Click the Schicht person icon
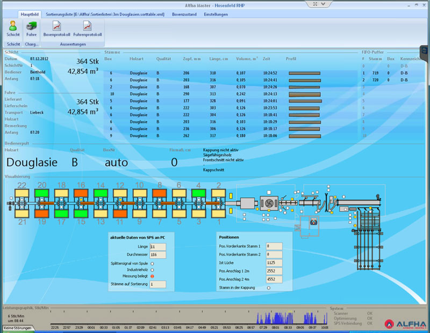The height and width of the screenshot is (333, 430). tap(13, 26)
